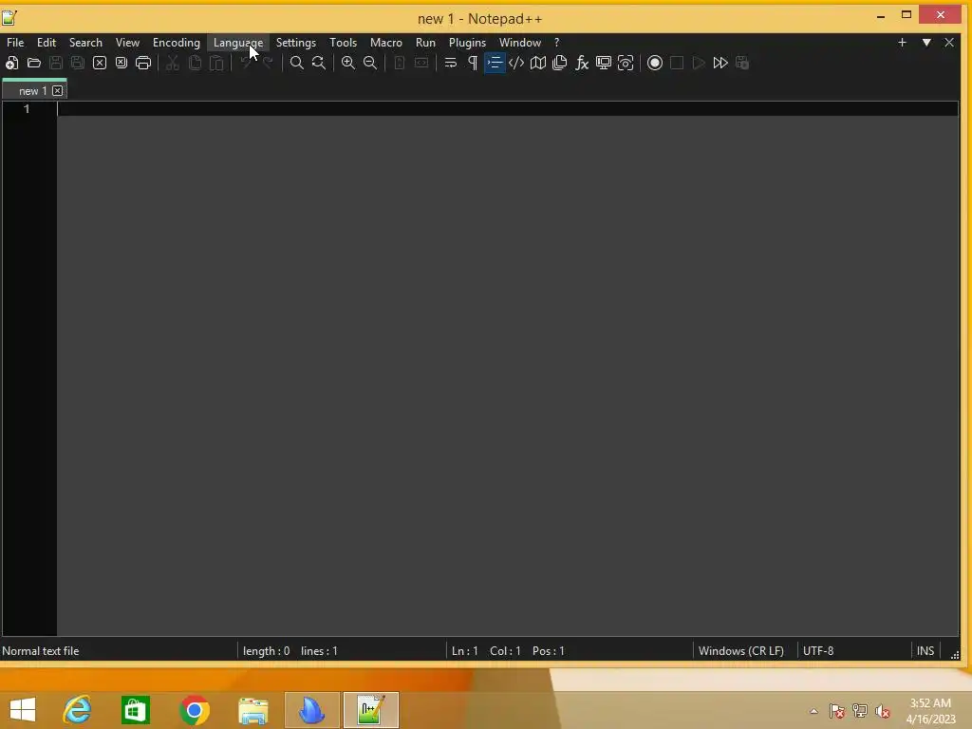Open the Edit menu
This screenshot has width=972, height=729.
[x=47, y=42]
